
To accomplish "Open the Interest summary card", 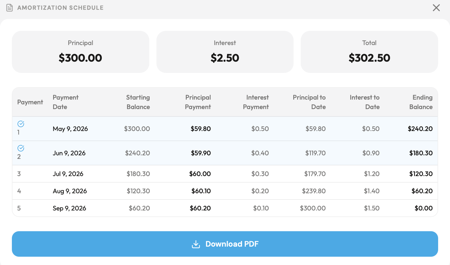I will [x=225, y=52].
